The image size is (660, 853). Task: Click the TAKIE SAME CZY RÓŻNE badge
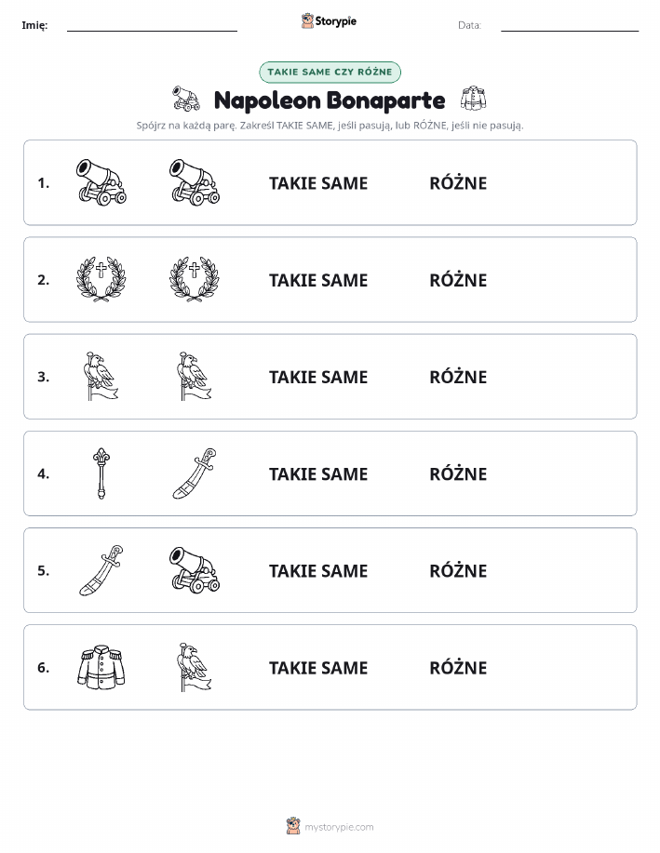pyautogui.click(x=330, y=72)
